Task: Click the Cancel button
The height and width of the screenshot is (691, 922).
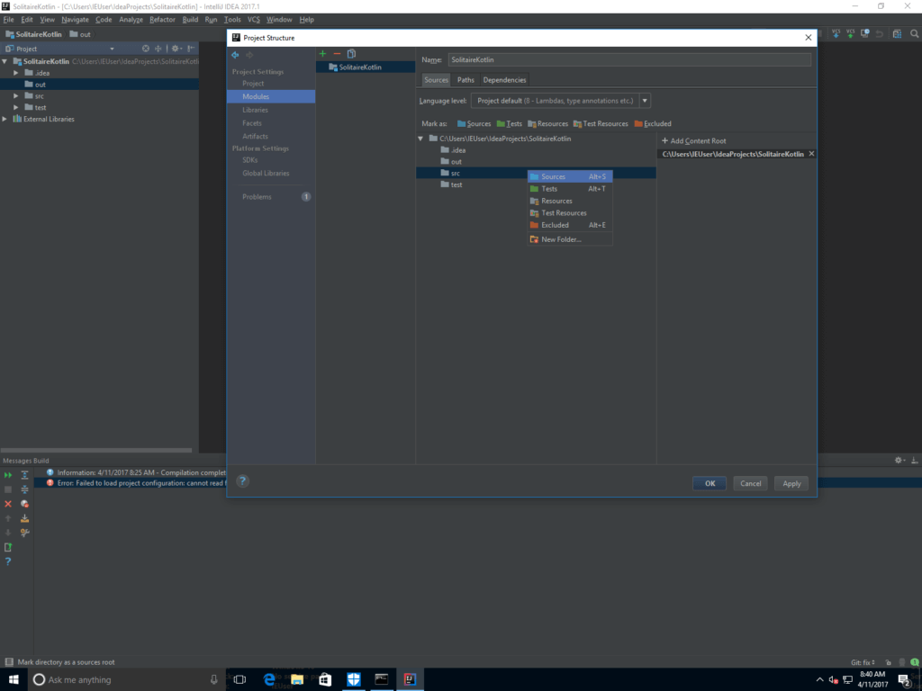Action: coord(750,483)
